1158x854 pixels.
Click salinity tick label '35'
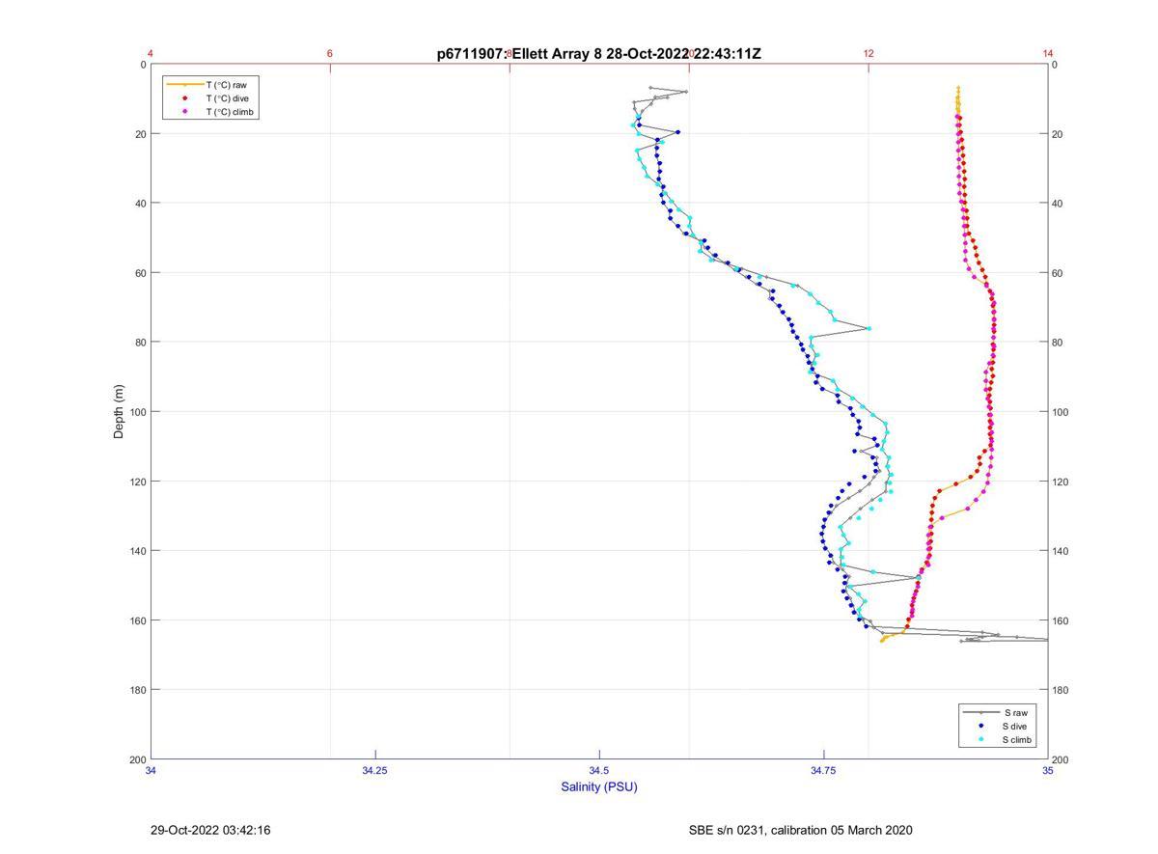pos(1048,770)
